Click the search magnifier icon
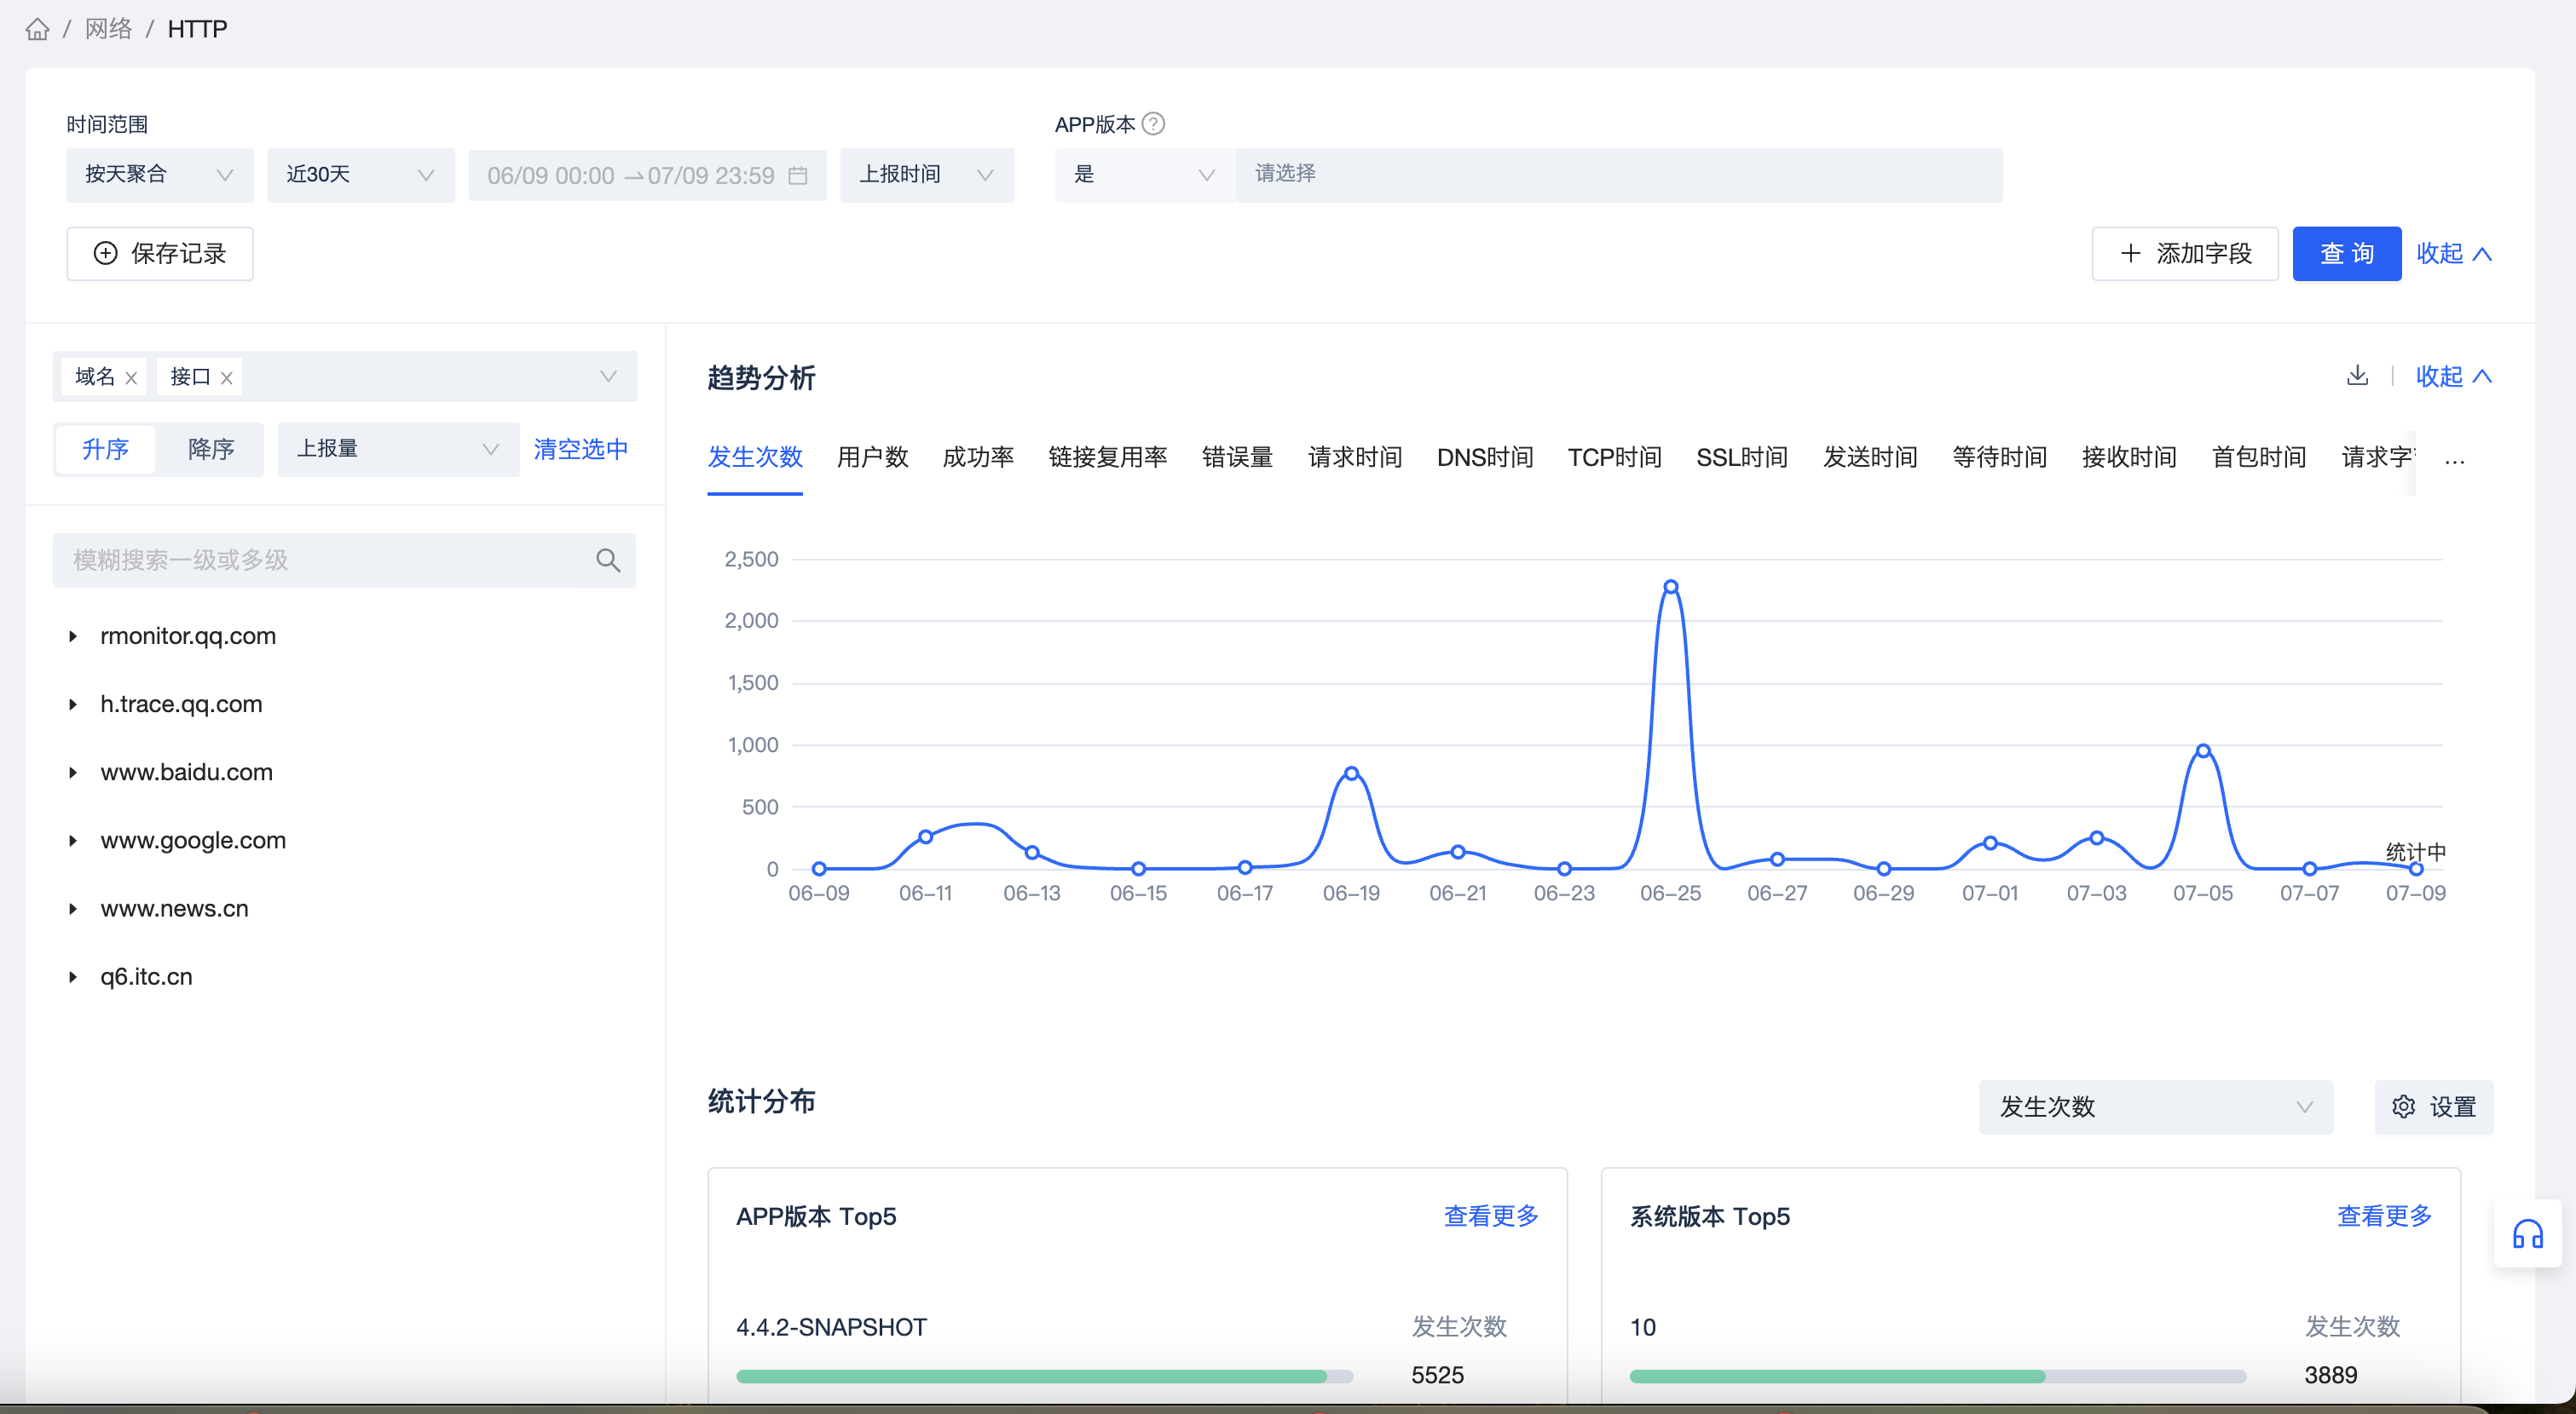The height and width of the screenshot is (1414, 2576). click(x=608, y=560)
